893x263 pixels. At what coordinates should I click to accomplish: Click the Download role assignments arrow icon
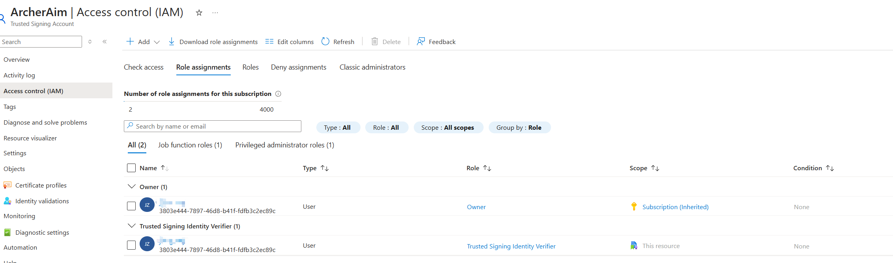172,41
